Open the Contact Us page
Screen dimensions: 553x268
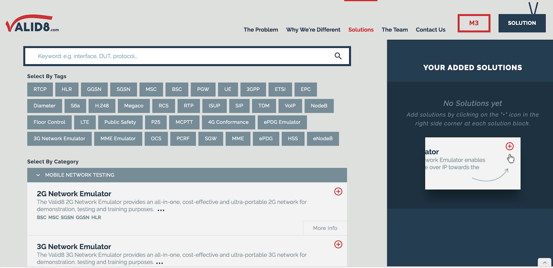(430, 29)
